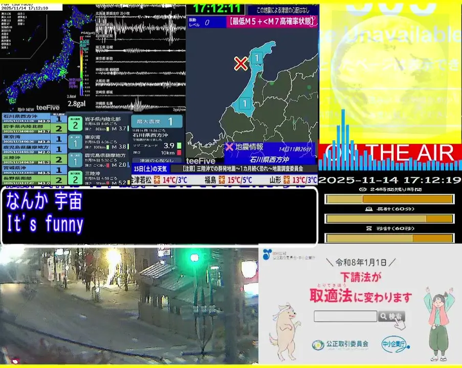Click the red square next to depth 10km
This screenshot has height=368, width=462.
(179, 152)
